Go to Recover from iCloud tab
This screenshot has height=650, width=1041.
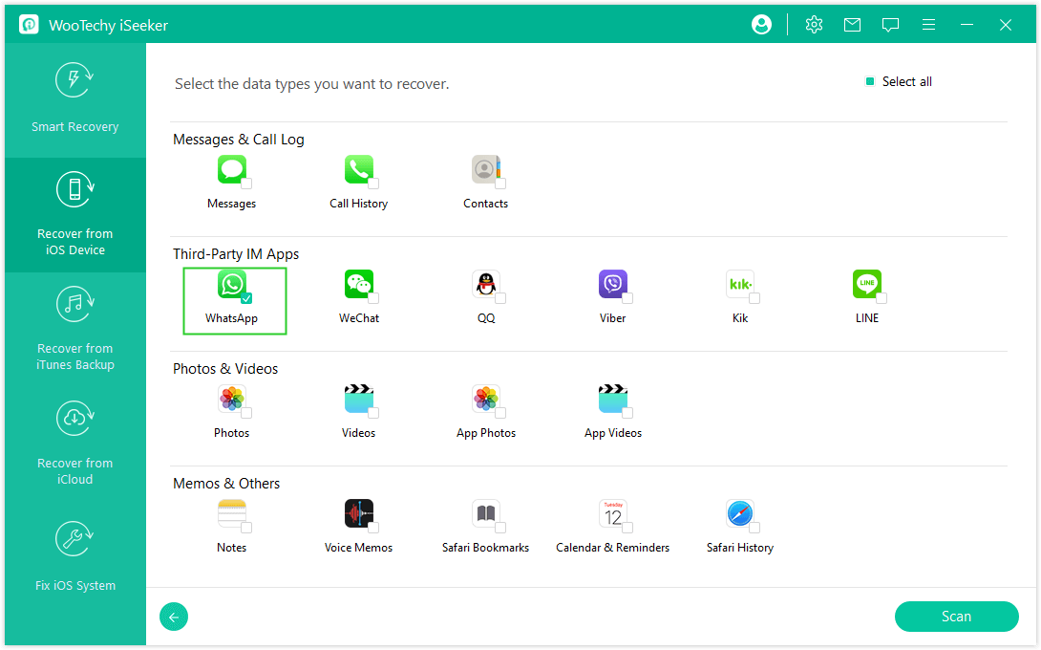tap(74, 444)
